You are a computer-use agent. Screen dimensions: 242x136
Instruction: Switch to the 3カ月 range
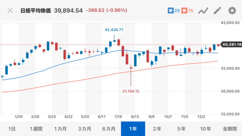84,129
